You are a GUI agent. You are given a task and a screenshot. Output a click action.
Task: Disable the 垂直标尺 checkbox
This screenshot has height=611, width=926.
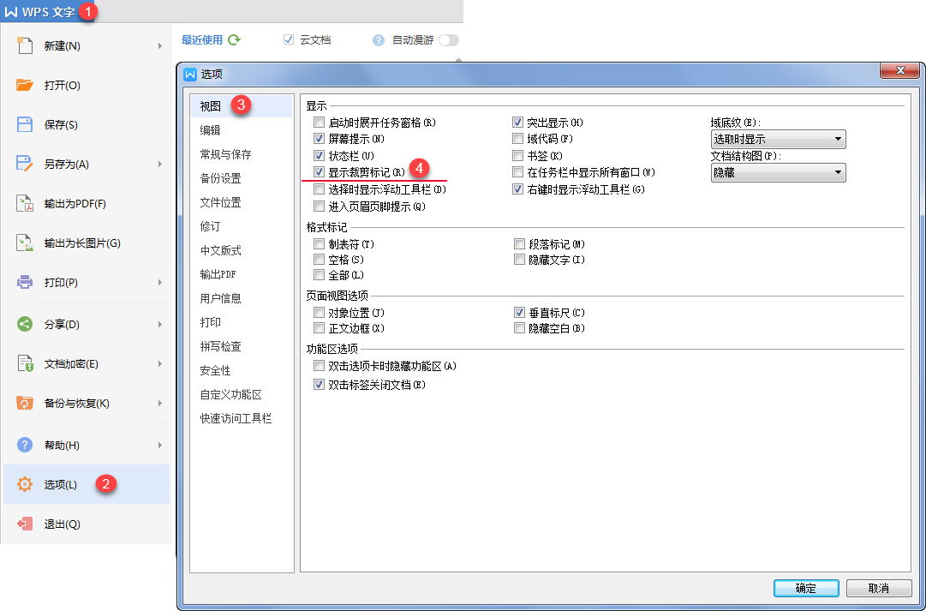[x=519, y=313]
